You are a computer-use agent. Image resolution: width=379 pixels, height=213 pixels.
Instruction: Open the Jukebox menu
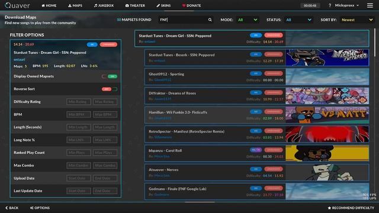pos(104,5)
